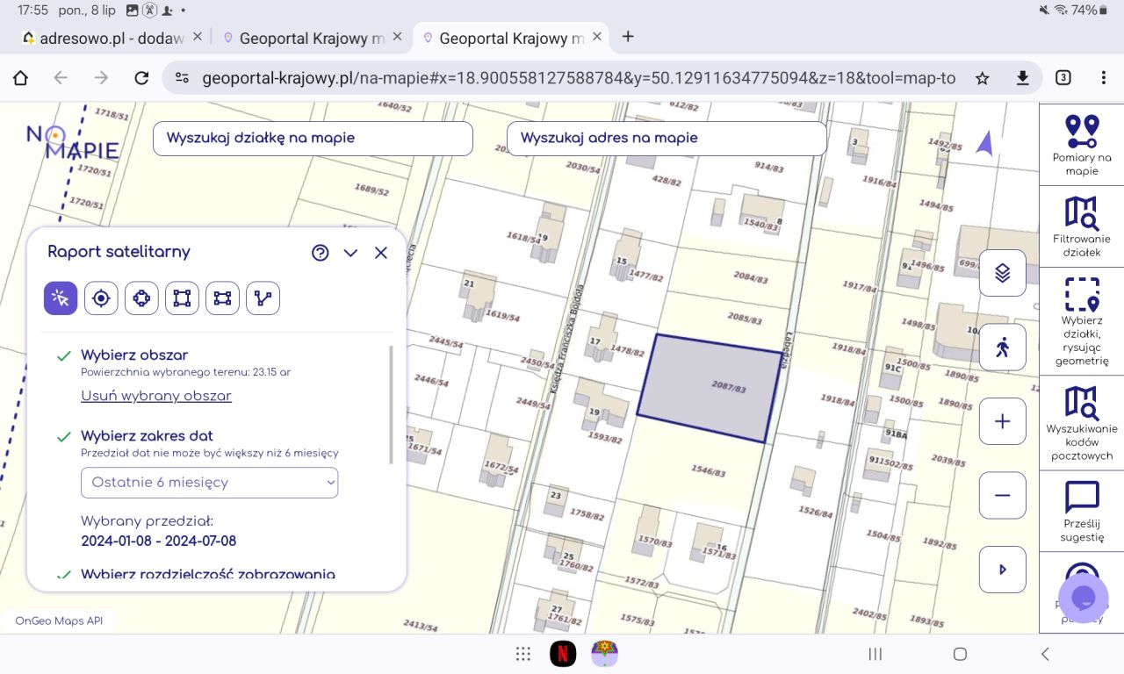Select the polygon drawing selection tool
The image size is (1124, 674).
coord(141,298)
